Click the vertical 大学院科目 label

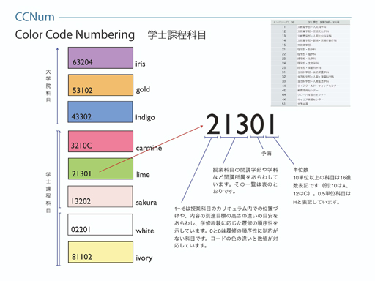[x=48, y=86]
